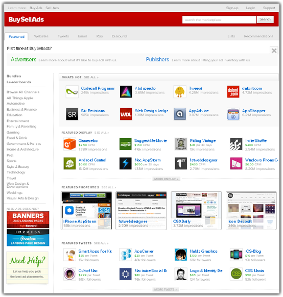Select the Email tab
Screen dimensions: 283x297
tap(82, 36)
